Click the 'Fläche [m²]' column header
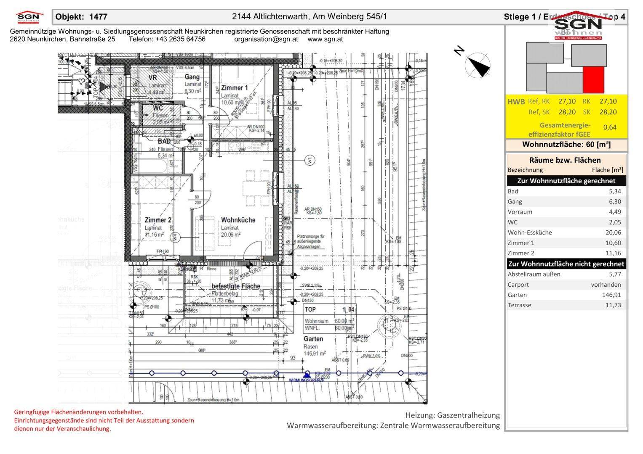The image size is (643, 454). [x=607, y=170]
